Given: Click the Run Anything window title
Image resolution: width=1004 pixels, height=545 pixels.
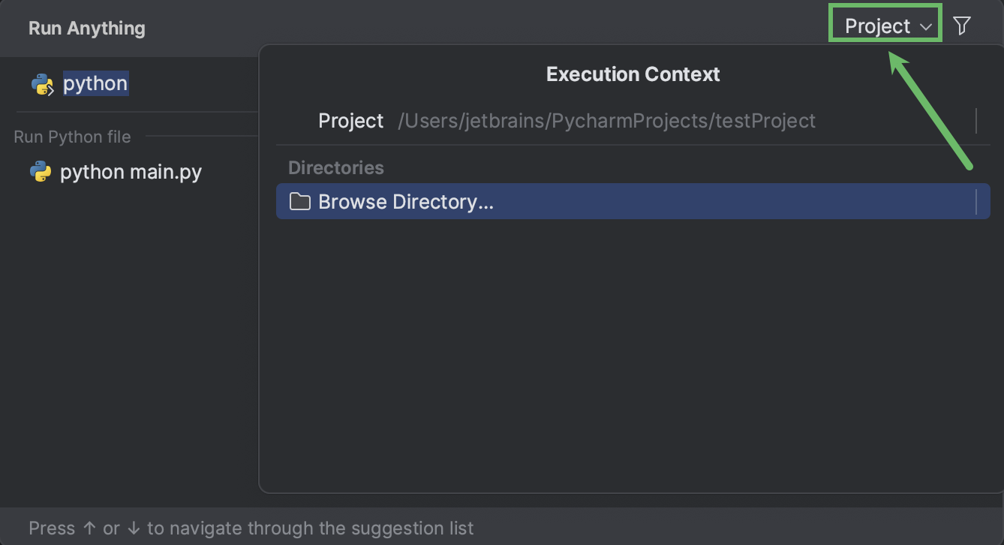Looking at the screenshot, I should pyautogui.click(x=86, y=28).
